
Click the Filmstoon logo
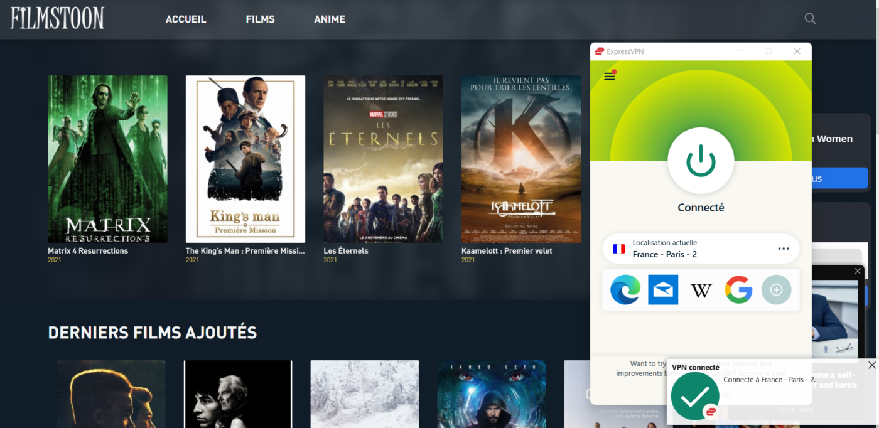point(58,18)
